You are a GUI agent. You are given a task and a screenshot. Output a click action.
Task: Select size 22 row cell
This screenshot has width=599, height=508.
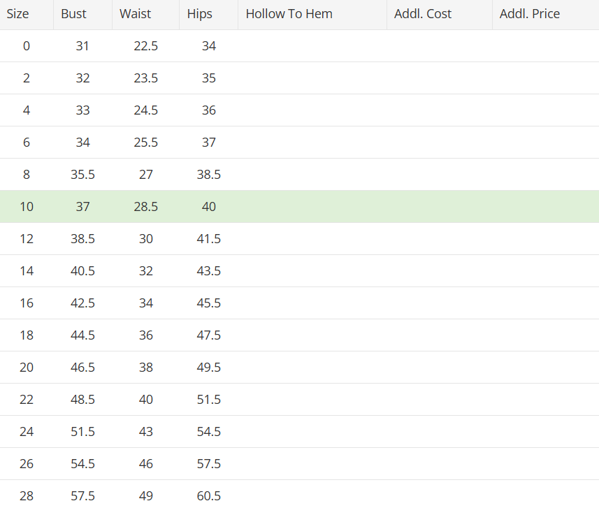coord(27,399)
